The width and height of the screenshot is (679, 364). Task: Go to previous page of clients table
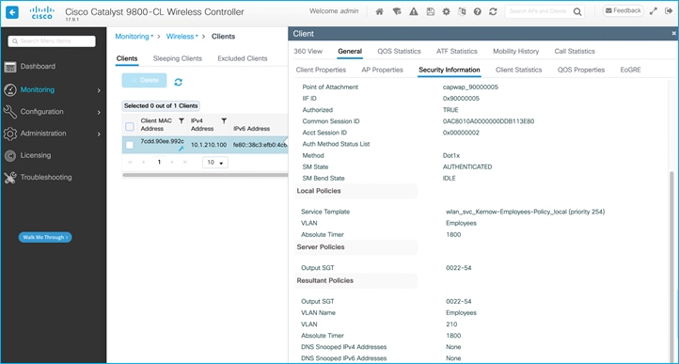(x=143, y=162)
